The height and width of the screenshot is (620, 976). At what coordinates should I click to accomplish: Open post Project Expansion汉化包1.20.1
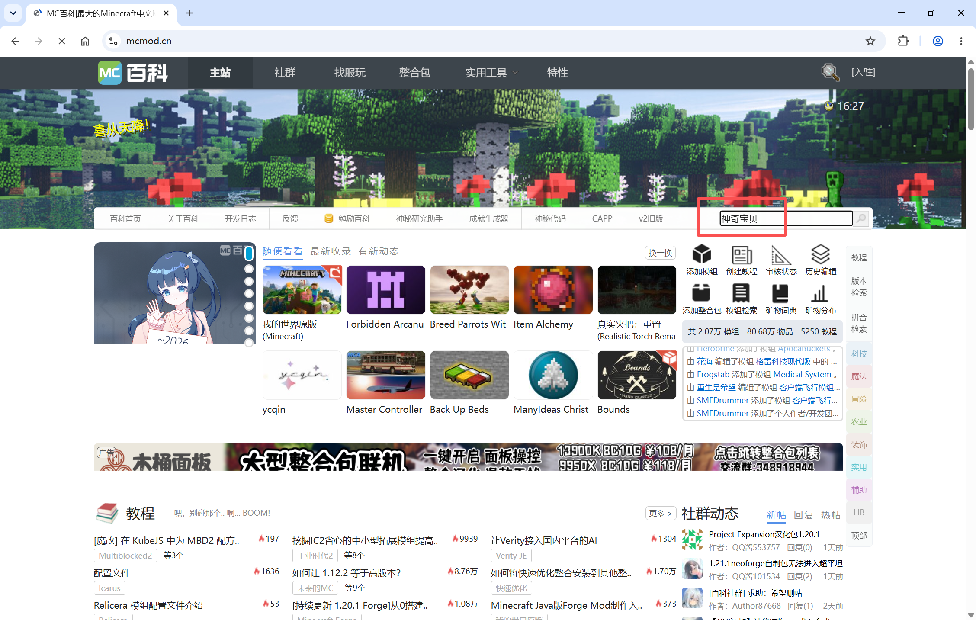(764, 534)
